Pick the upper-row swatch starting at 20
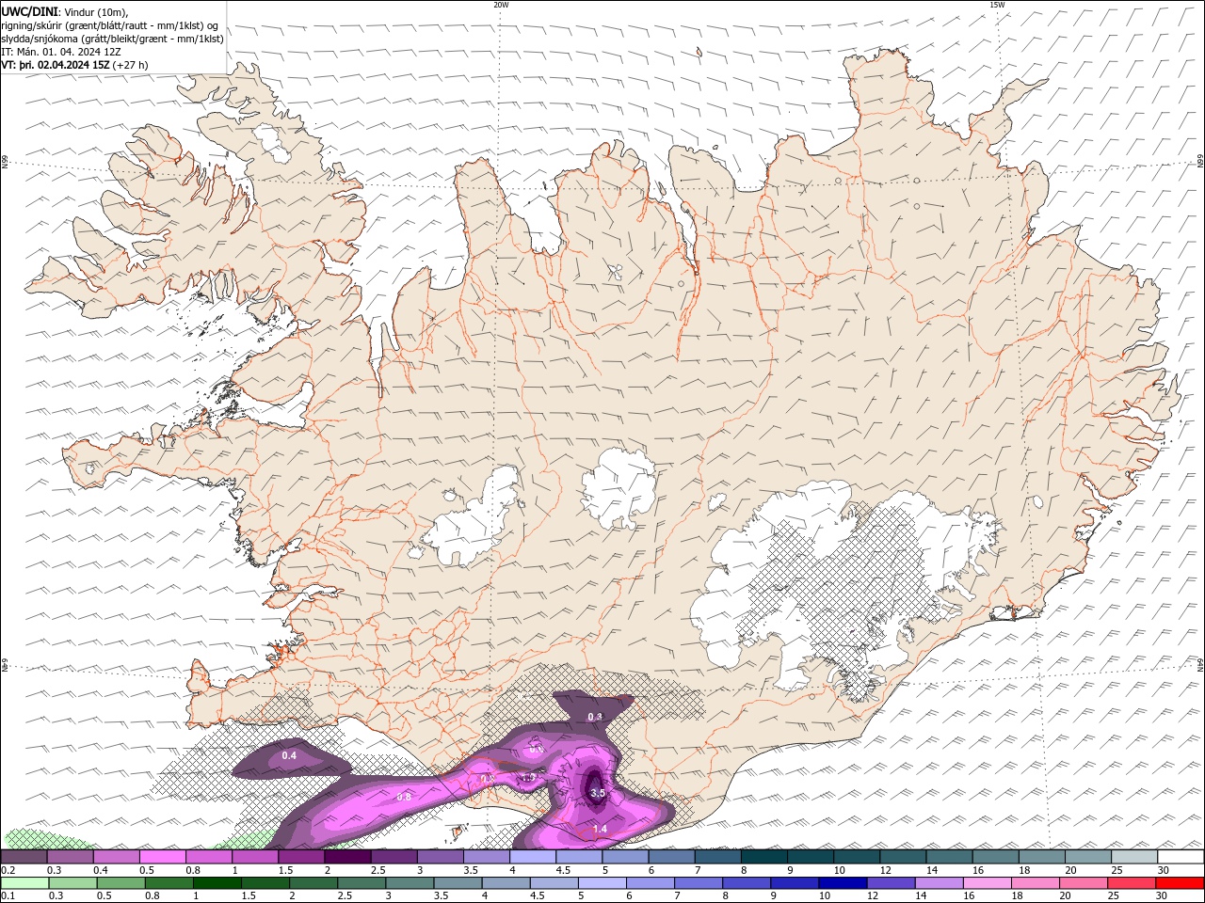This screenshot has height=903, width=1205. click(x=1086, y=857)
